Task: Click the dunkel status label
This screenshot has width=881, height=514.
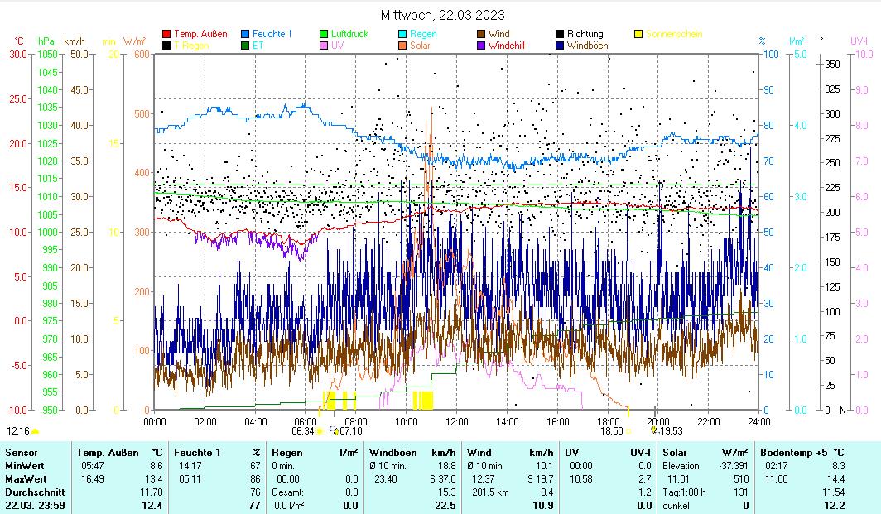Action: 676,506
